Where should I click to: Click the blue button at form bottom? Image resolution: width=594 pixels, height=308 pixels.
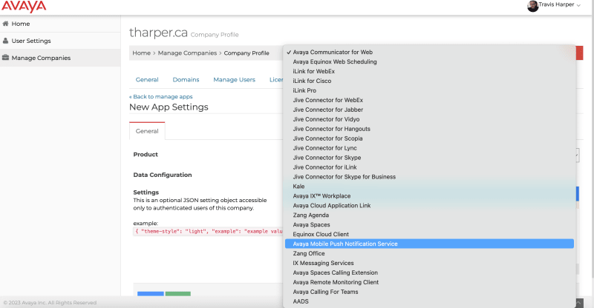click(151, 294)
